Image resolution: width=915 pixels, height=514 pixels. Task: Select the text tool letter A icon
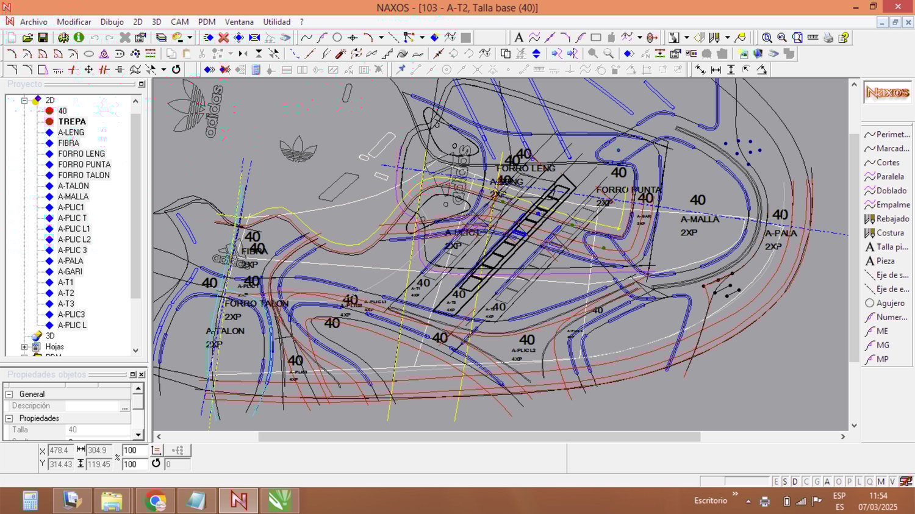tap(518, 38)
